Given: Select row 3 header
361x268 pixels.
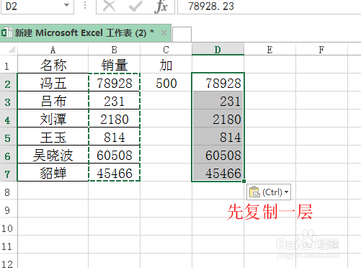Looking at the screenshot, I should coord(9,100).
